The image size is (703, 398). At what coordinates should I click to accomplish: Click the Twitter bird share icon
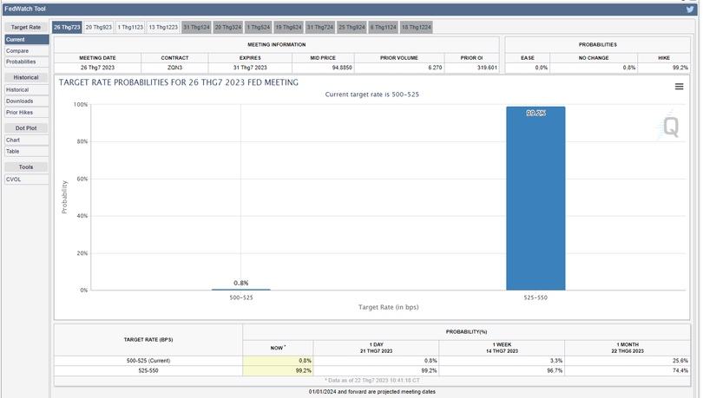[x=690, y=9]
